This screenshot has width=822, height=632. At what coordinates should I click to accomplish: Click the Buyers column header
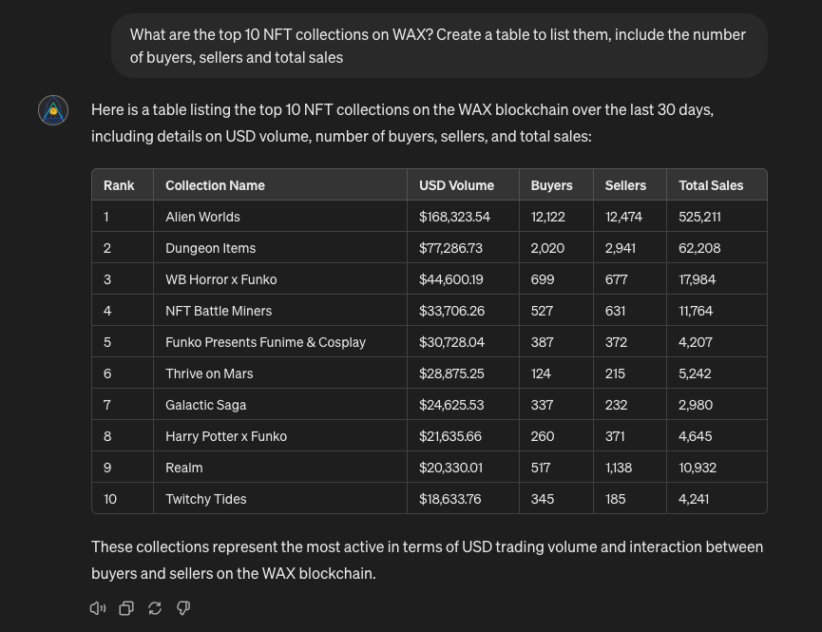(x=551, y=185)
